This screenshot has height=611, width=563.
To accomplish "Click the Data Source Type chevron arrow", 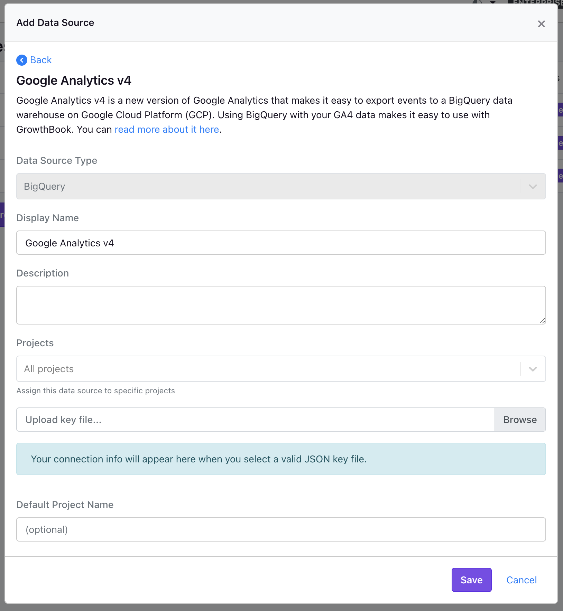I will tap(533, 187).
